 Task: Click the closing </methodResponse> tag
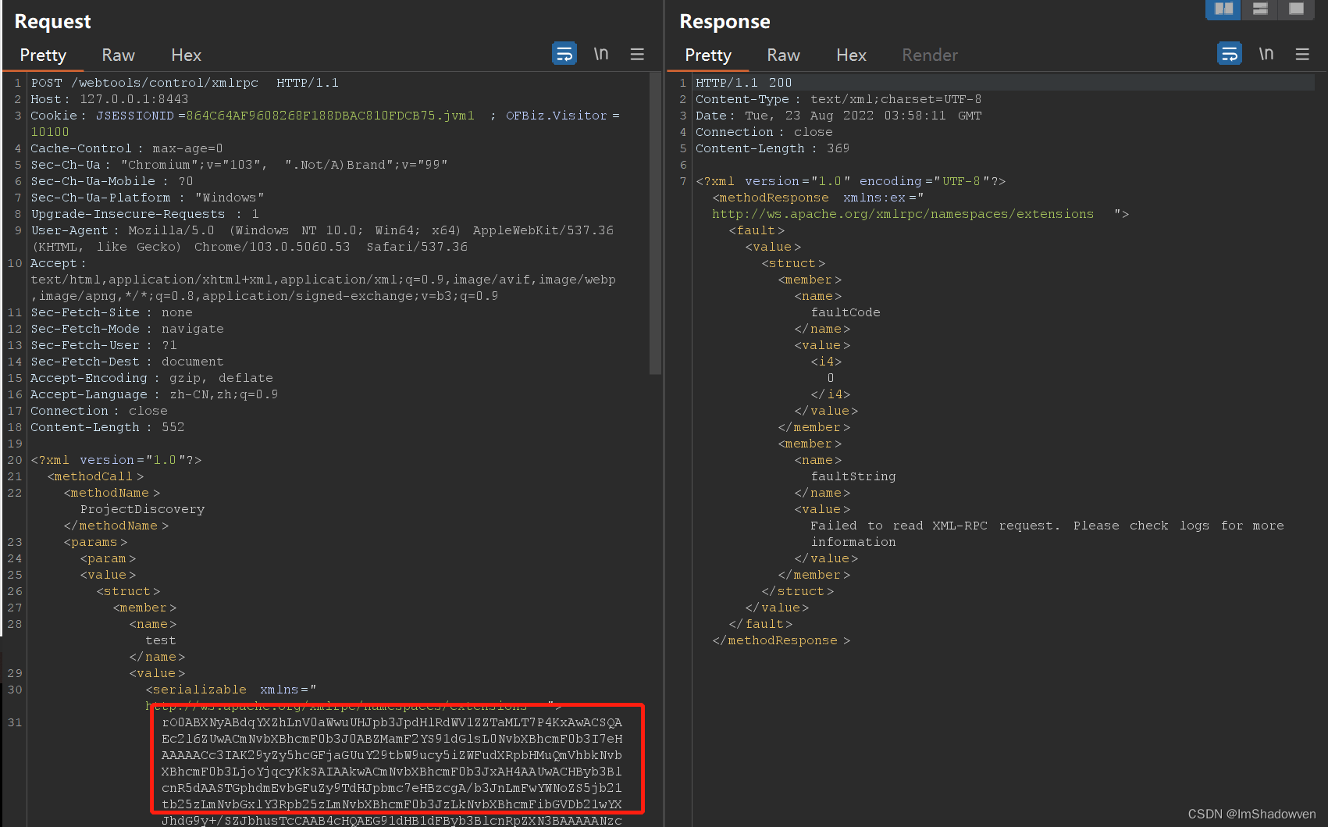[x=781, y=640]
